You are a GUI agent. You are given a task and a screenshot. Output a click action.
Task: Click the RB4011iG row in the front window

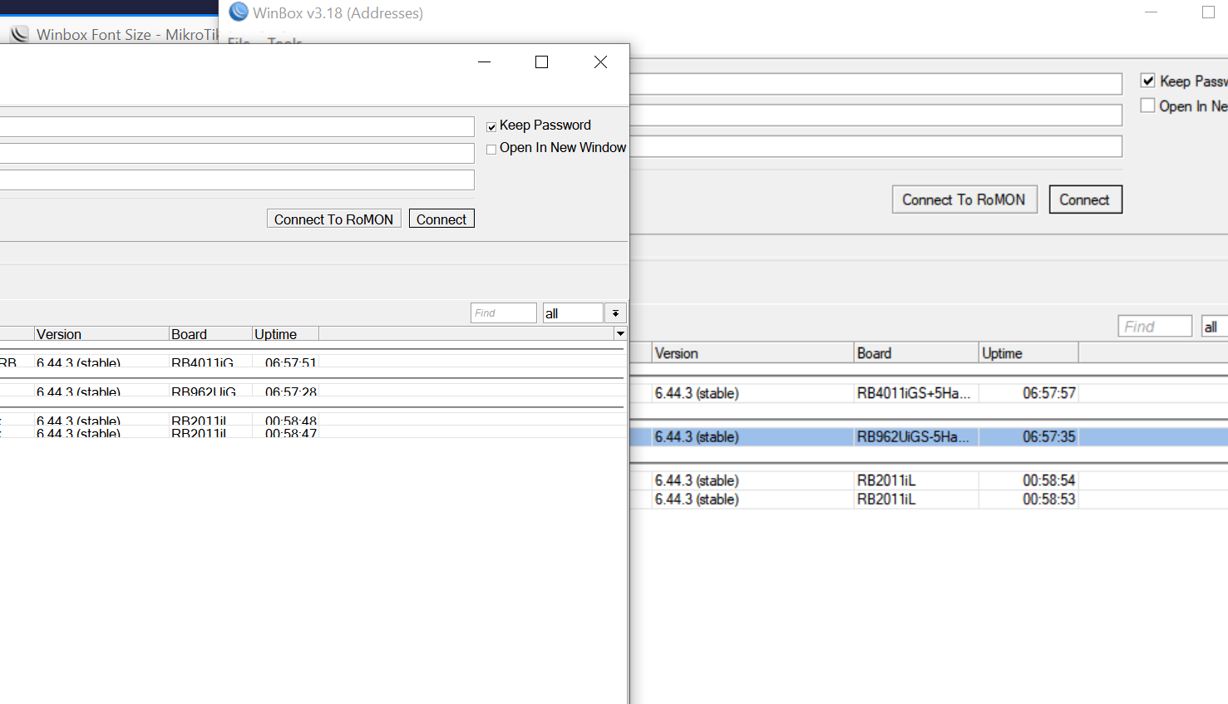(x=313, y=362)
